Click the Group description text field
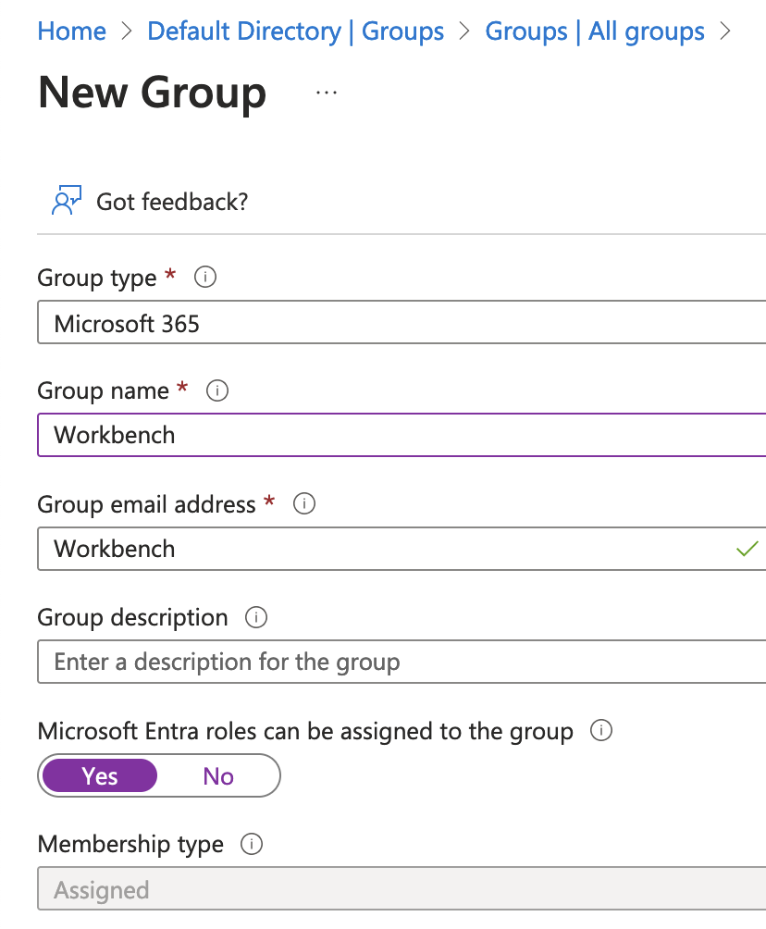 point(402,662)
